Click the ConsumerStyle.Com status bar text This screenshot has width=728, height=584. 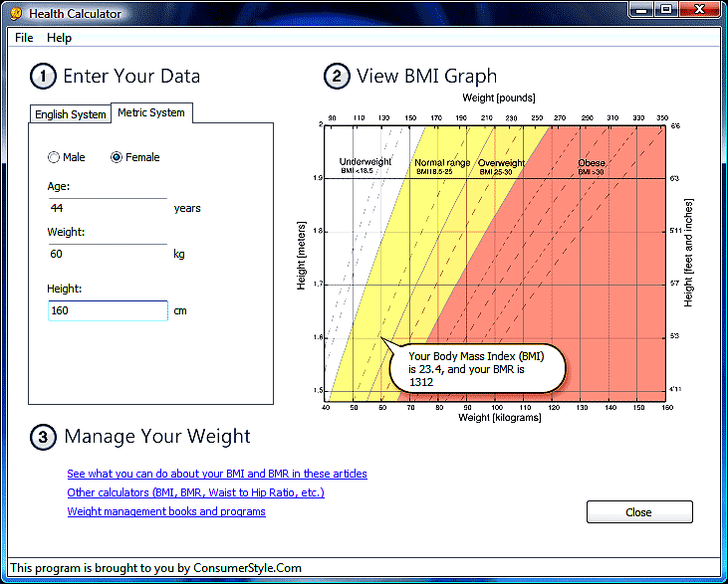(156, 568)
